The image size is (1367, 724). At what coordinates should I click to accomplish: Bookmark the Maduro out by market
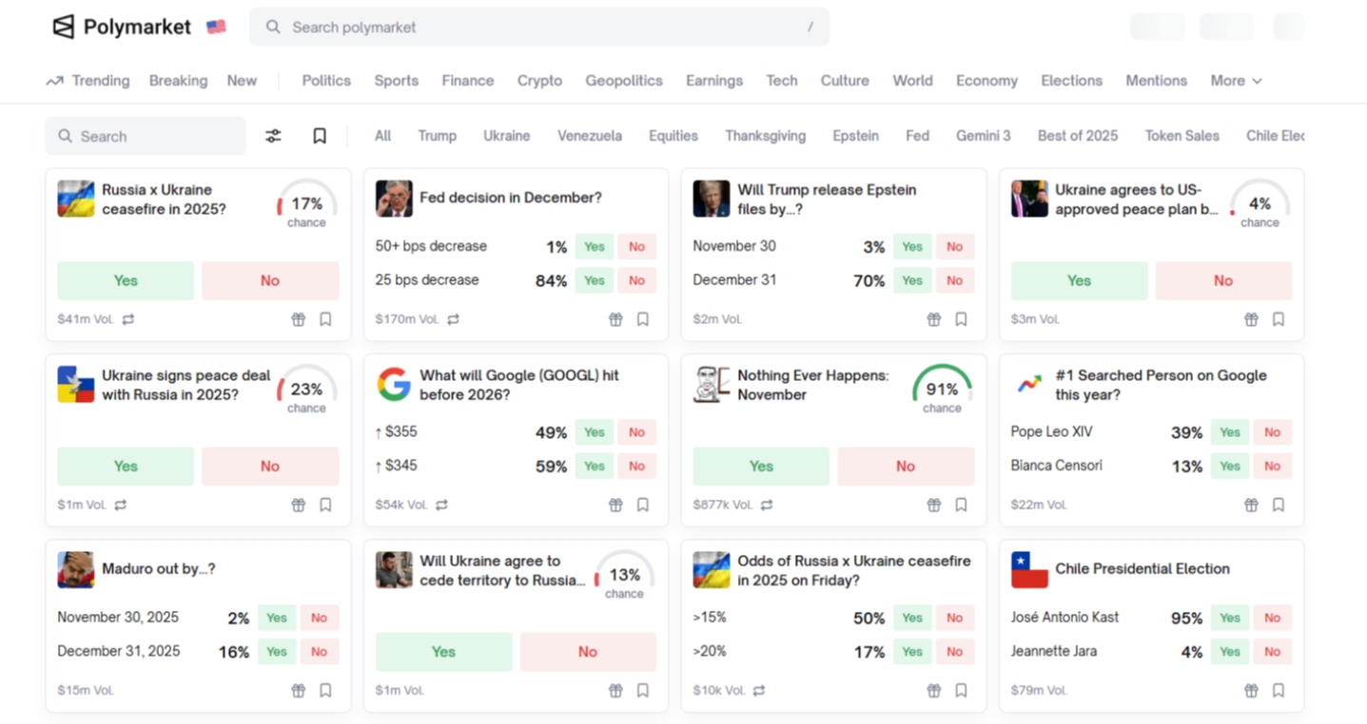coord(325,691)
